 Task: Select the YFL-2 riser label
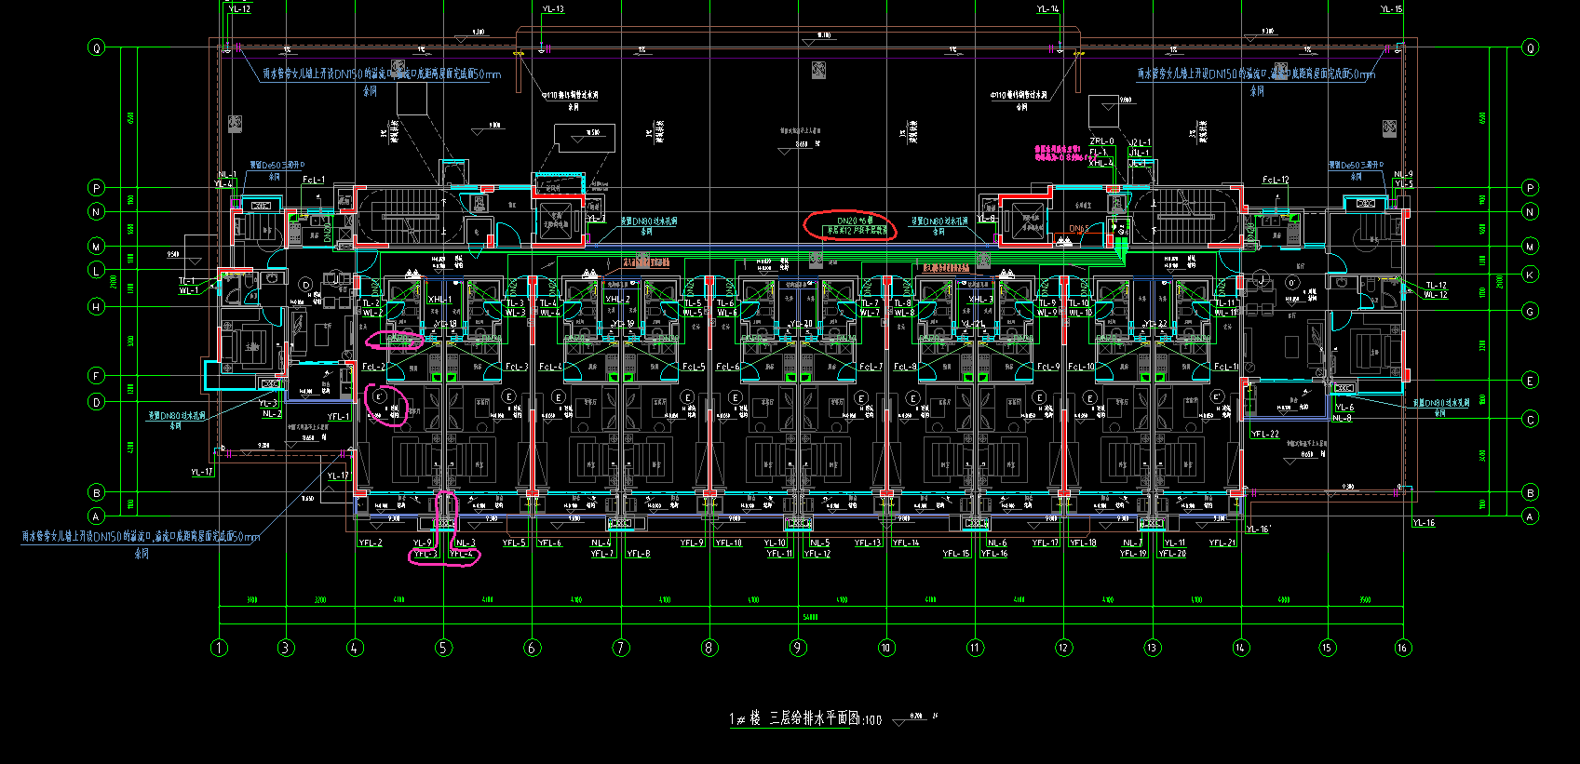(x=371, y=543)
